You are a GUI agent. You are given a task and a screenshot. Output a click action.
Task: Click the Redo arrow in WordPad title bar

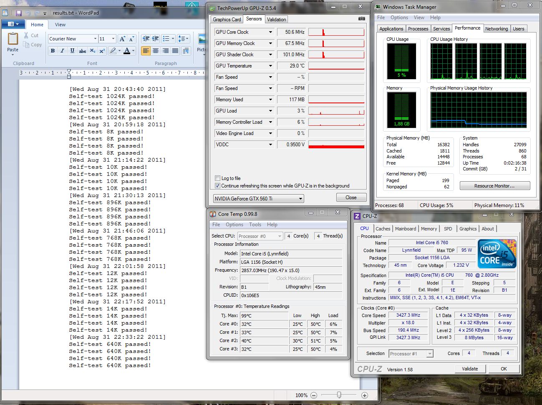[37, 13]
